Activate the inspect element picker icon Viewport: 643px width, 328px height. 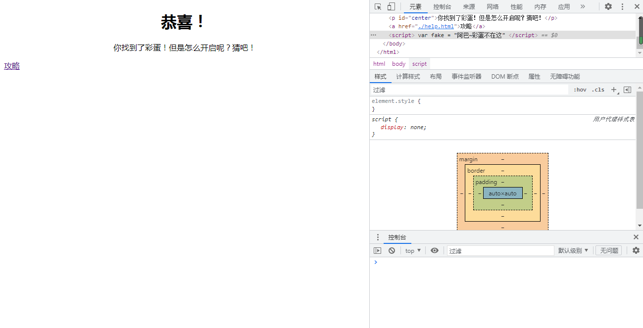pyautogui.click(x=378, y=6)
